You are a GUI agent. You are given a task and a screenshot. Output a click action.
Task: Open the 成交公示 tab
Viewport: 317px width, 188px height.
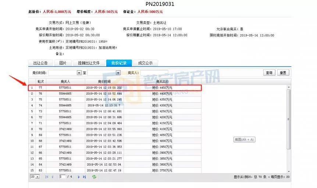[145, 63]
